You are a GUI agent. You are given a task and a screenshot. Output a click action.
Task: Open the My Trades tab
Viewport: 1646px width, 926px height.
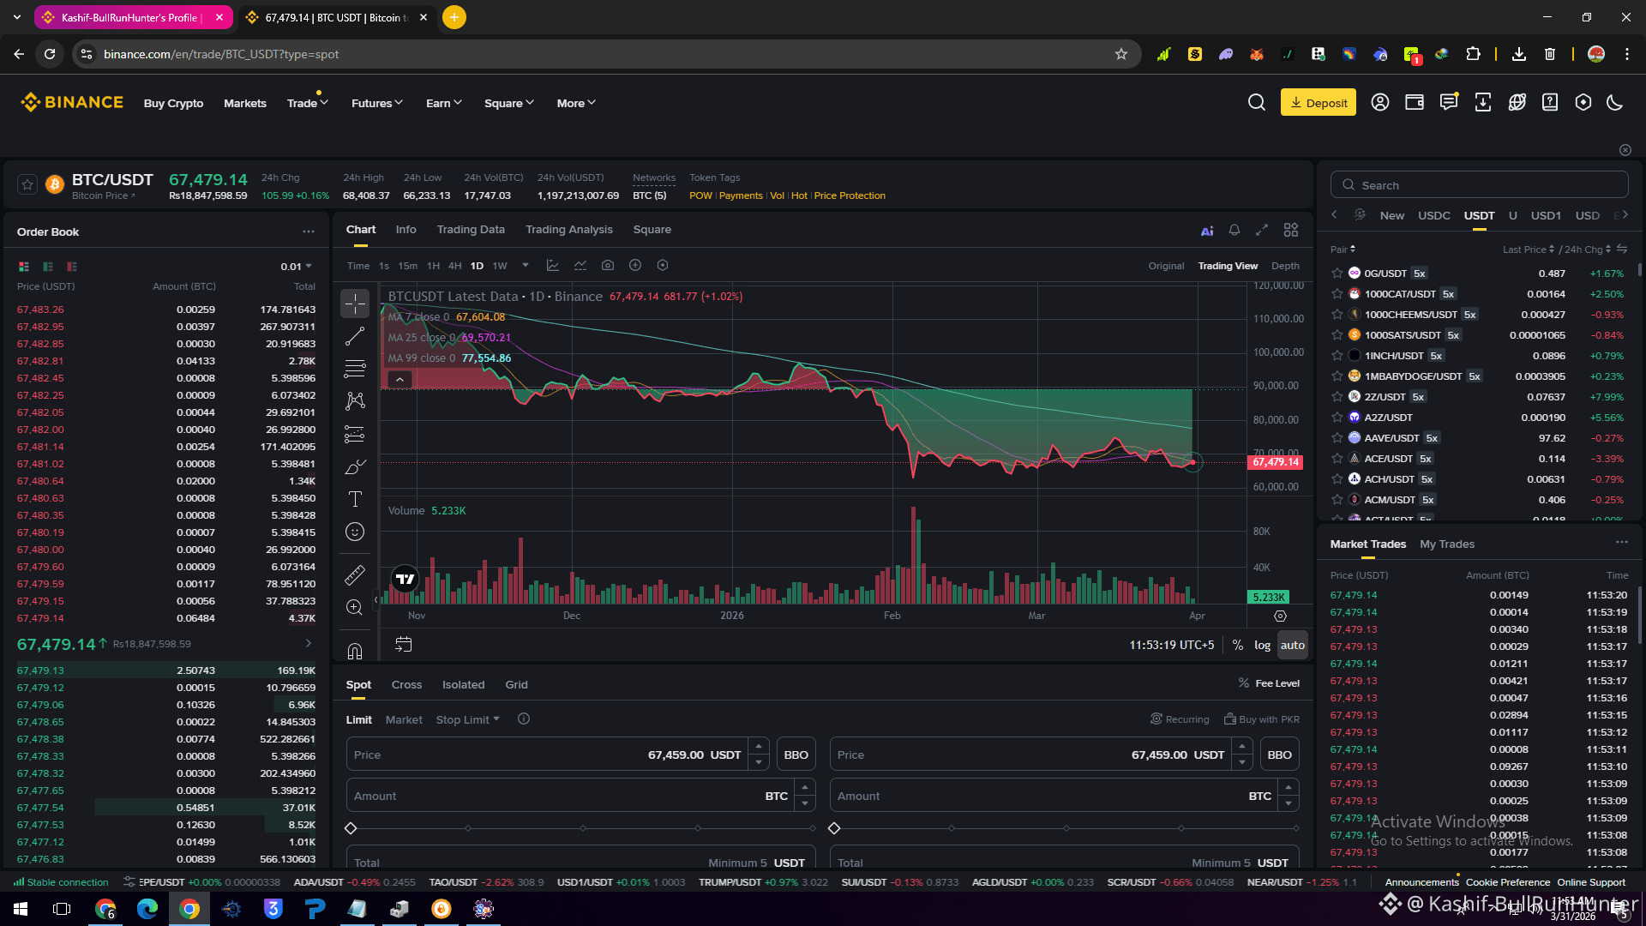tap(1446, 544)
